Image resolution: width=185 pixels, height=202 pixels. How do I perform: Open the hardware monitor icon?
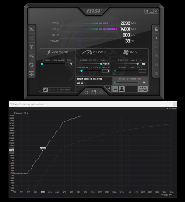[31, 74]
